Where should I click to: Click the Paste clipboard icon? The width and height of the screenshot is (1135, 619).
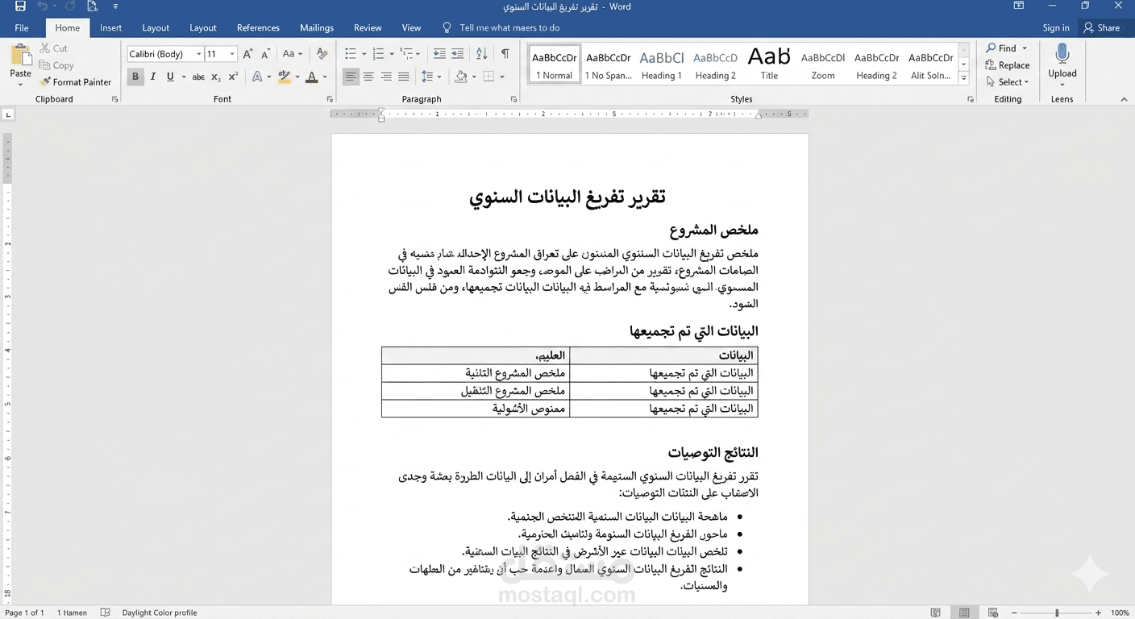click(x=21, y=55)
